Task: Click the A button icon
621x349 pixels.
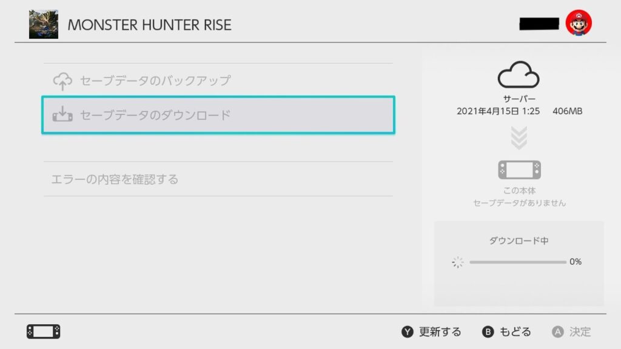Action: point(557,332)
